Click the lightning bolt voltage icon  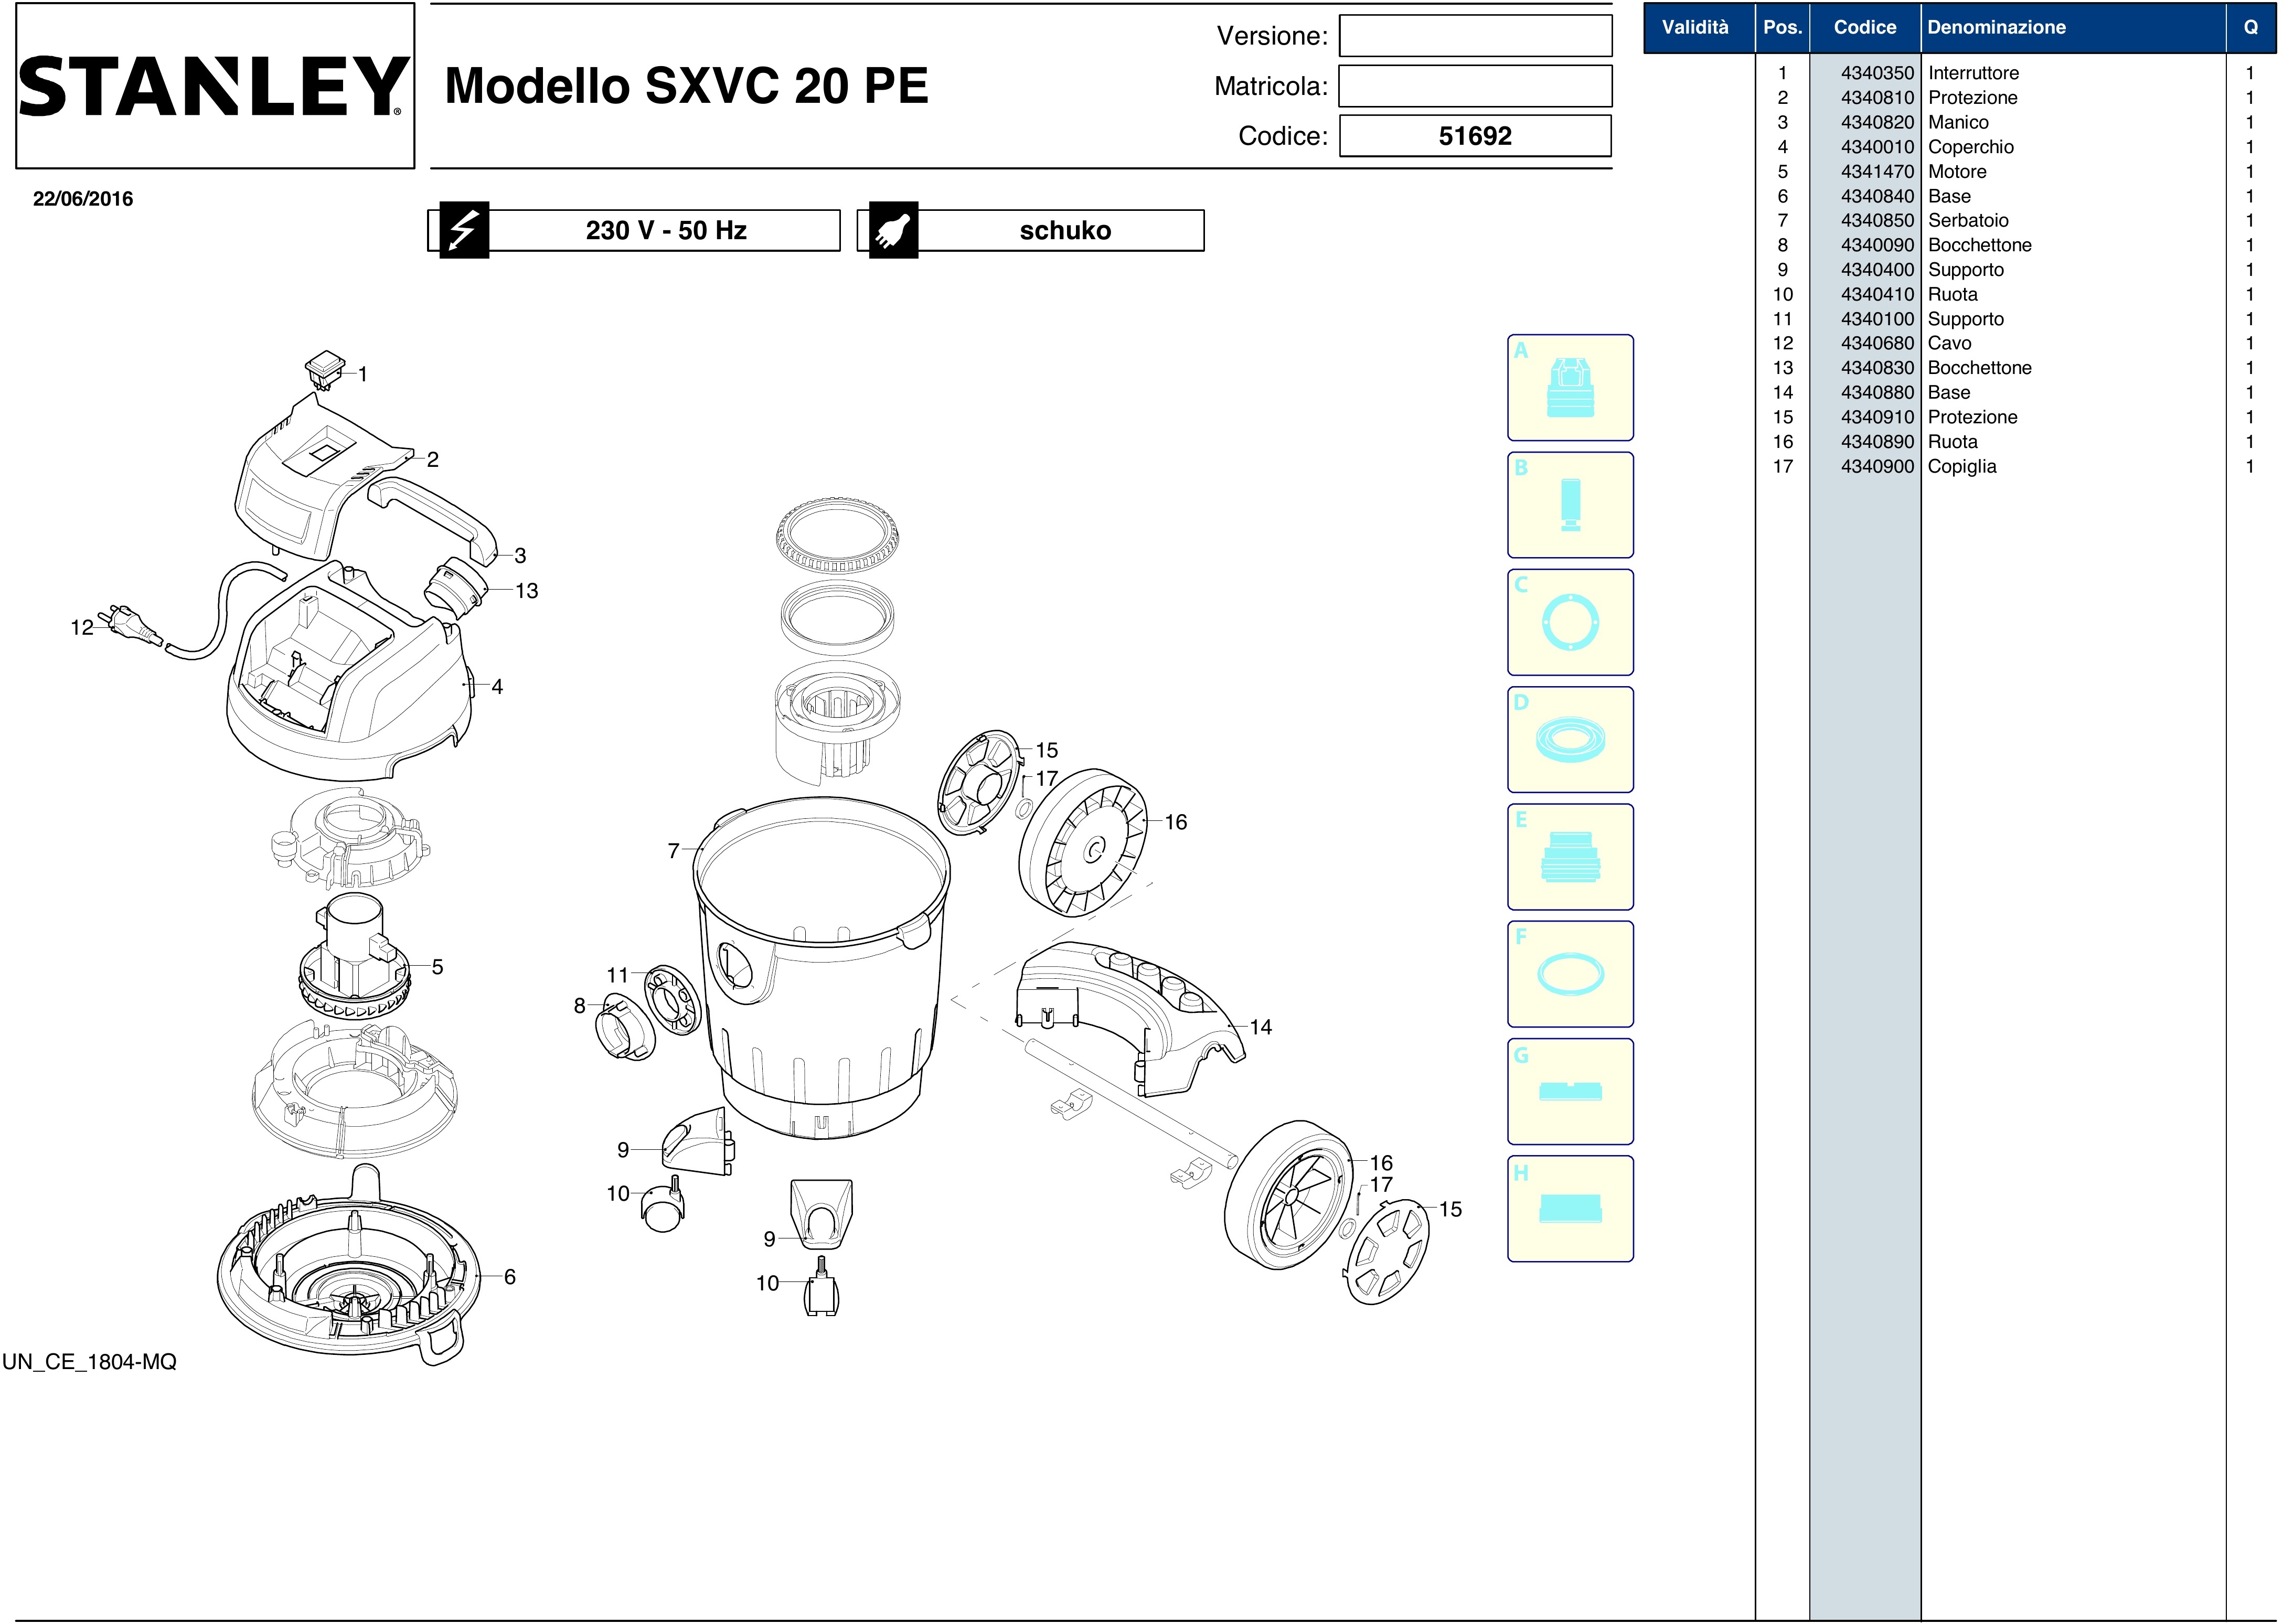[464, 231]
